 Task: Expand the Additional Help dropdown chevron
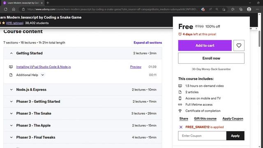[x=43, y=75]
